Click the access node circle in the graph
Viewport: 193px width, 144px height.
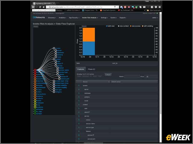point(54,48)
